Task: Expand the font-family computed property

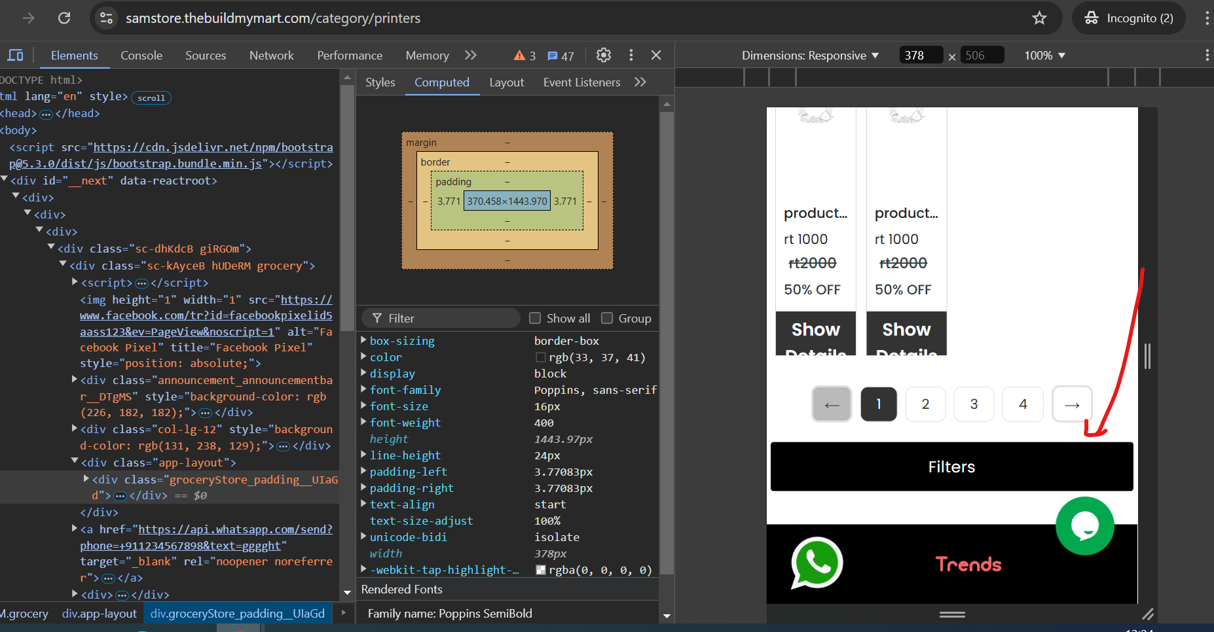Action: point(364,389)
